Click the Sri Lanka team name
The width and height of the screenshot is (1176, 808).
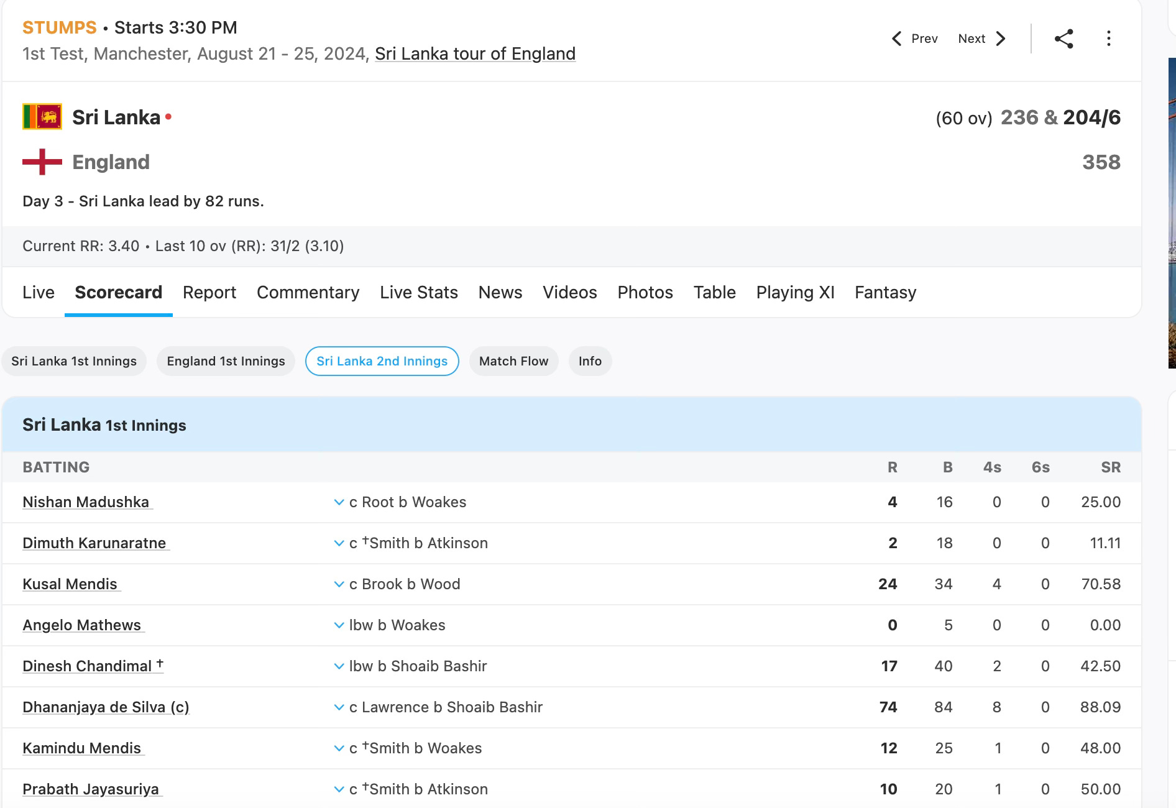[x=116, y=117]
